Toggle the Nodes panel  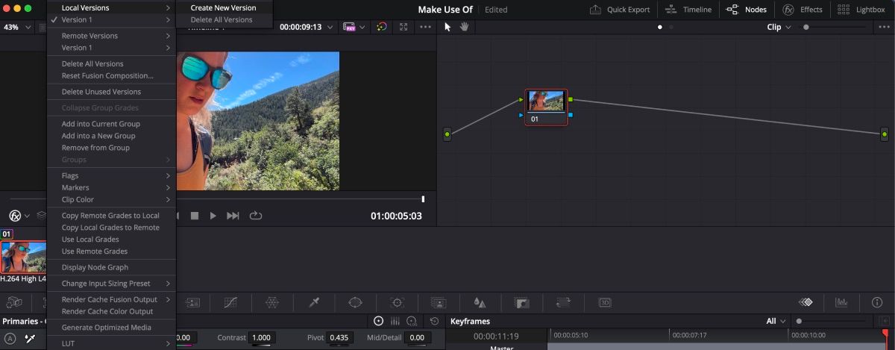746,10
